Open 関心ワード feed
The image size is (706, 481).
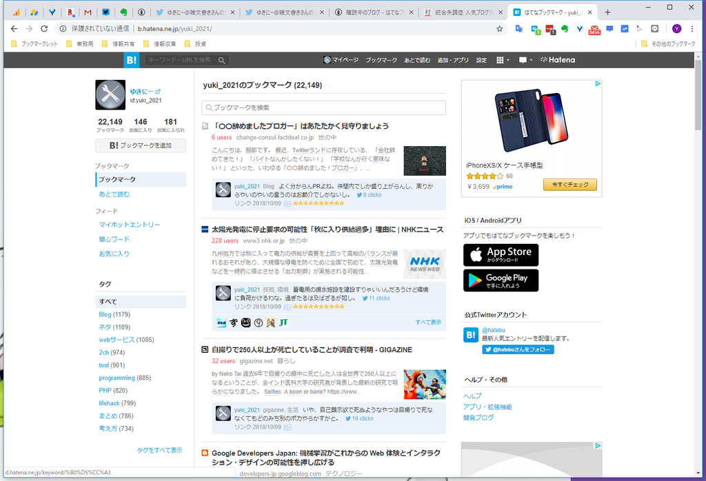pyautogui.click(x=114, y=239)
